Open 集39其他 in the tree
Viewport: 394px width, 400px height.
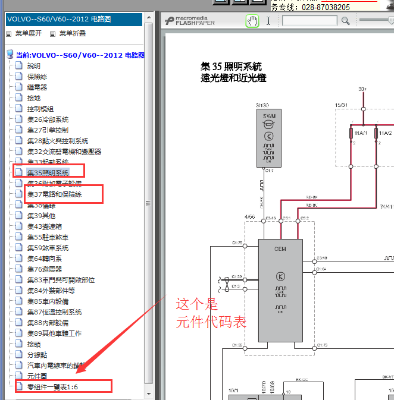pyautogui.click(x=41, y=216)
